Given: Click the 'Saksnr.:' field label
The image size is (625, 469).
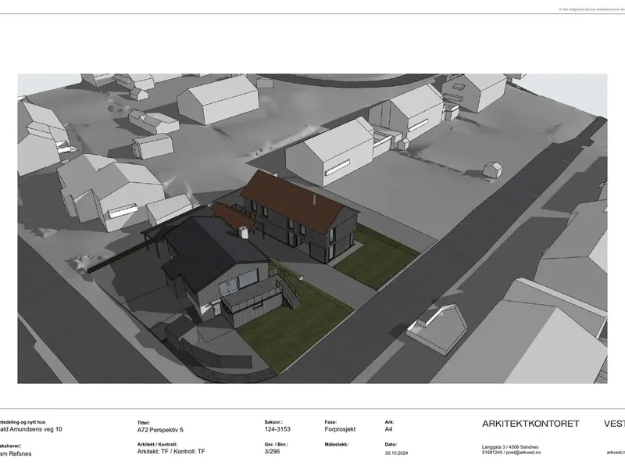Looking at the screenshot, I should coord(273,422).
